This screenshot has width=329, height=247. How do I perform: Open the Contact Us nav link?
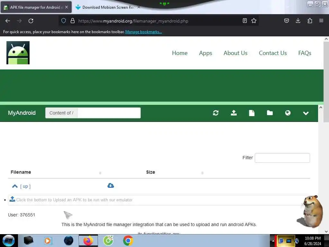(273, 53)
